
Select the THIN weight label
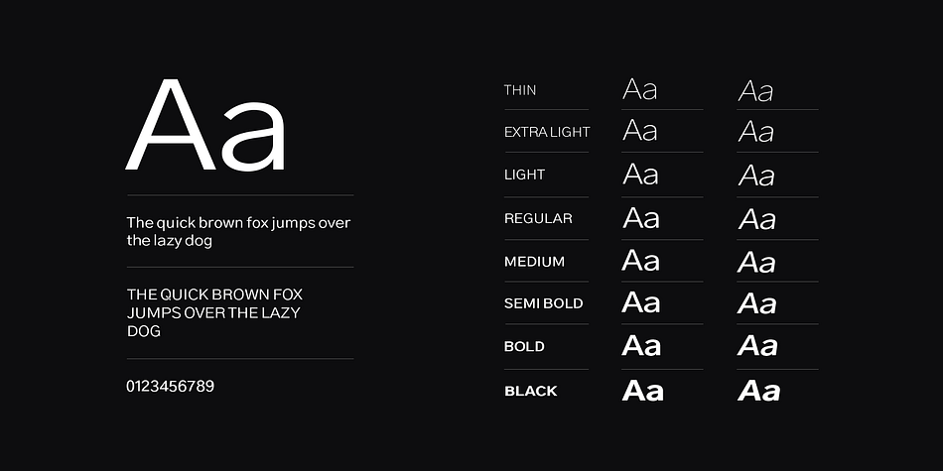[x=520, y=90]
